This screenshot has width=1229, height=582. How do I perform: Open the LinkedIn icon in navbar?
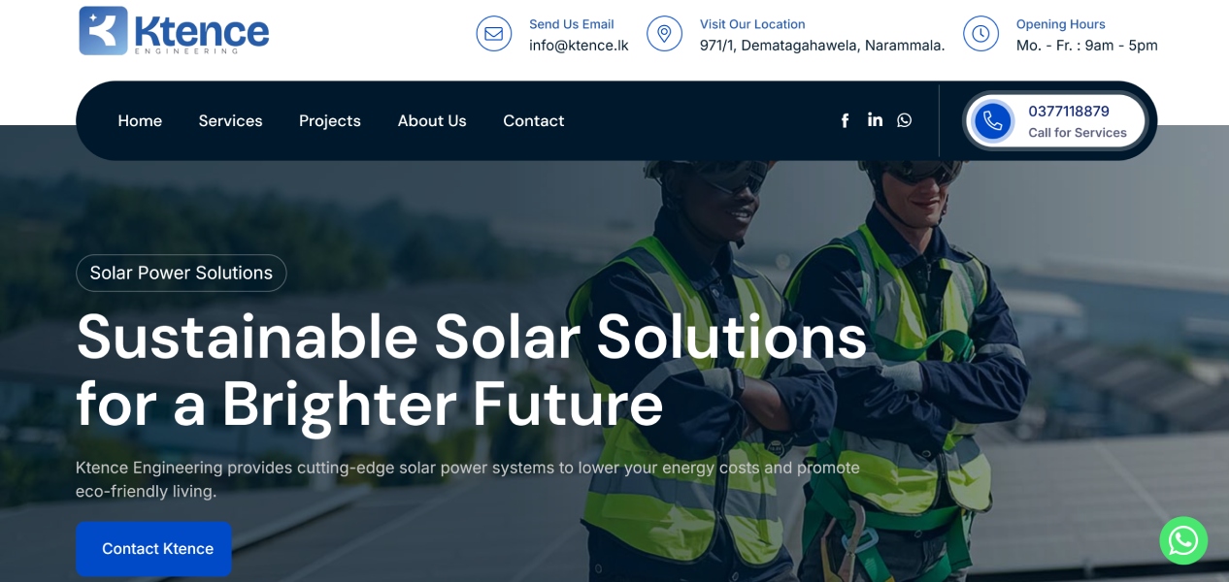(x=875, y=119)
